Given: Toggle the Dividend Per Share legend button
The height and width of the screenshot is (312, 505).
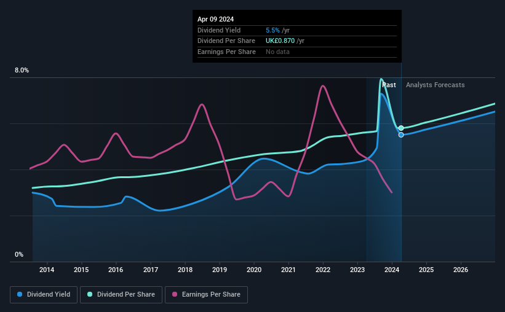Looking at the screenshot, I should [x=121, y=295].
